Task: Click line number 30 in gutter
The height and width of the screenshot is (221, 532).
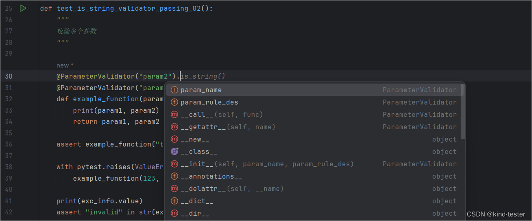Action: pyautogui.click(x=9, y=76)
